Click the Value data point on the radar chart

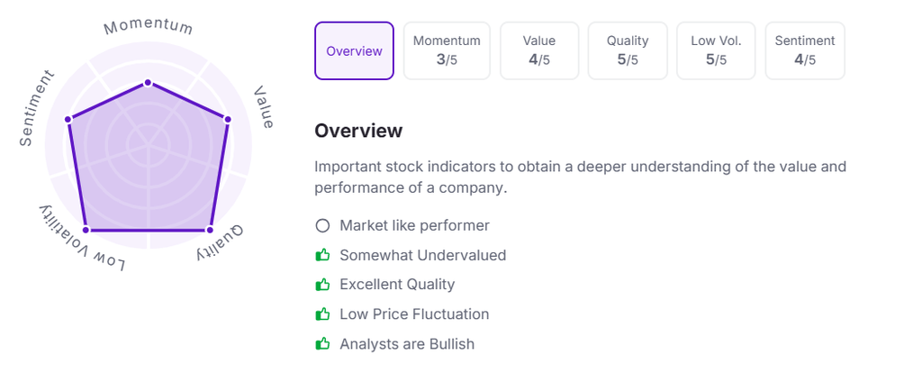point(227,119)
